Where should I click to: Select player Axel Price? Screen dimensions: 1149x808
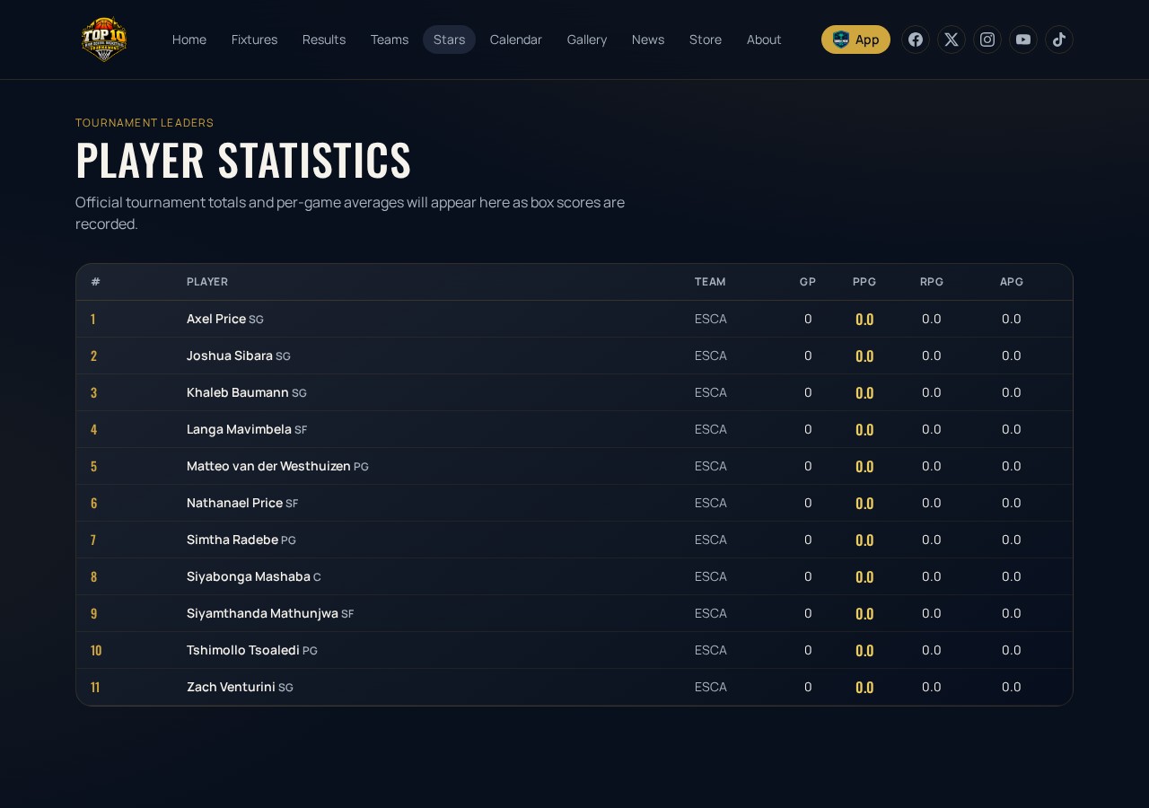[x=216, y=319]
